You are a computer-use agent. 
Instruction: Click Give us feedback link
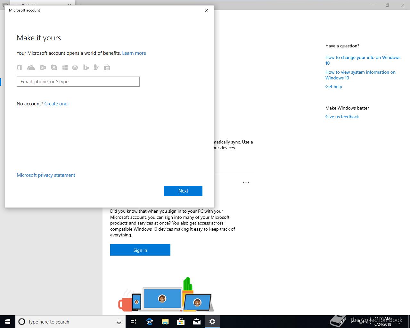(x=342, y=117)
